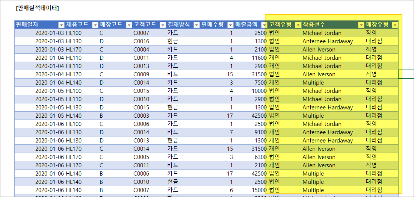Image resolution: width=414 pixels, height=197 pixels.
Task: Click 직영 cell in the C0009 row
Action: coord(382,74)
